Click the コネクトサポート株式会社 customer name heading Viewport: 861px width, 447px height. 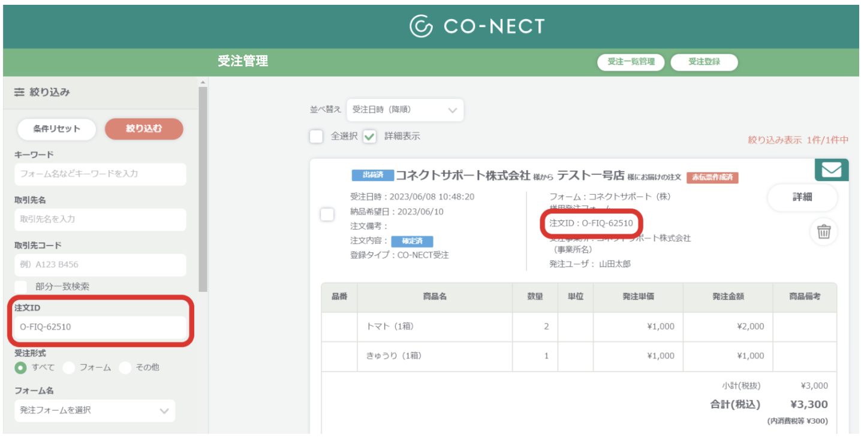463,176
